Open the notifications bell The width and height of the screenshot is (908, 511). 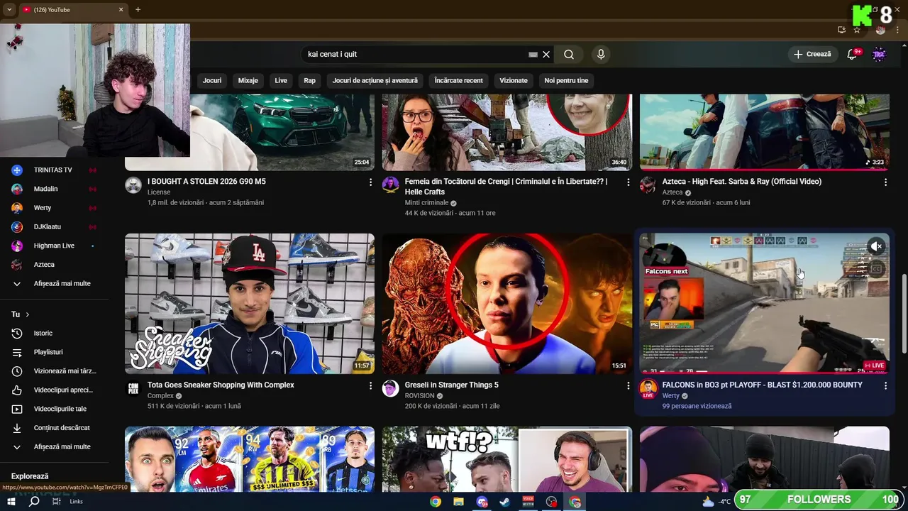[x=853, y=55]
